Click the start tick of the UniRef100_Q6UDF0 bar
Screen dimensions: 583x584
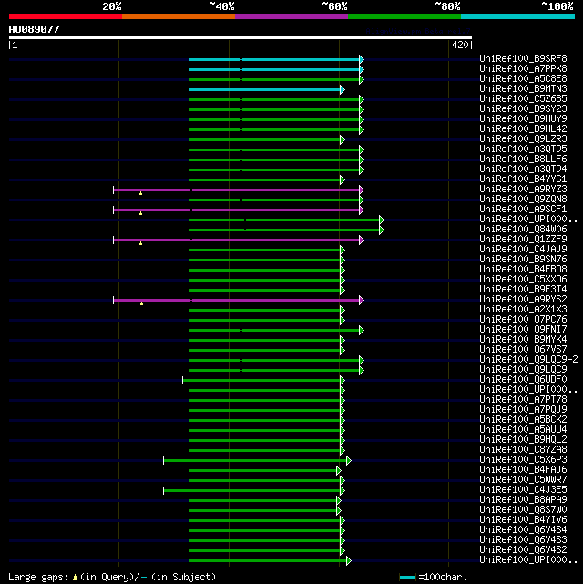(182, 381)
